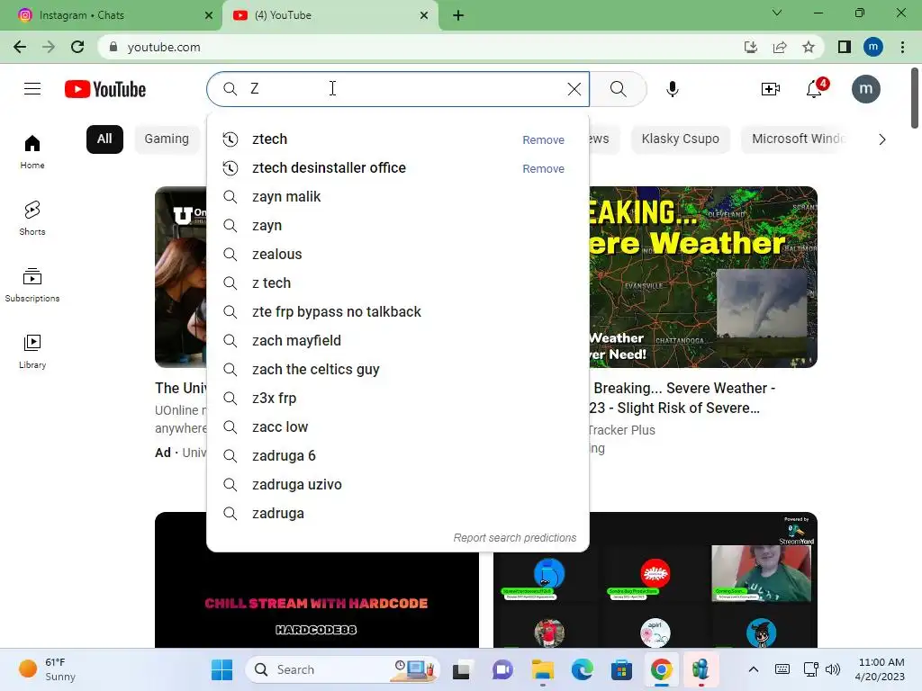Image resolution: width=922 pixels, height=691 pixels.
Task: Go to Home in the sidebar
Action: [x=32, y=151]
